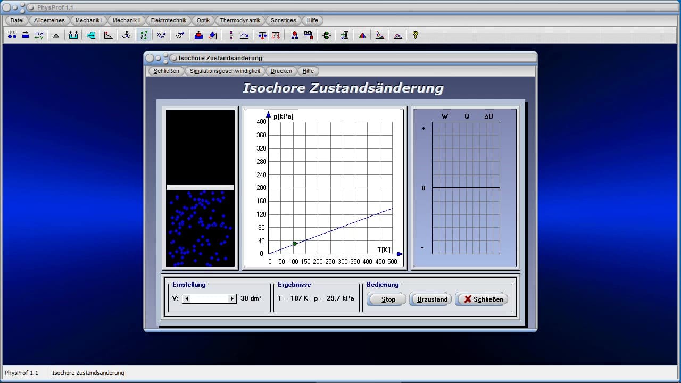Click the volume V slider track

pos(209,299)
